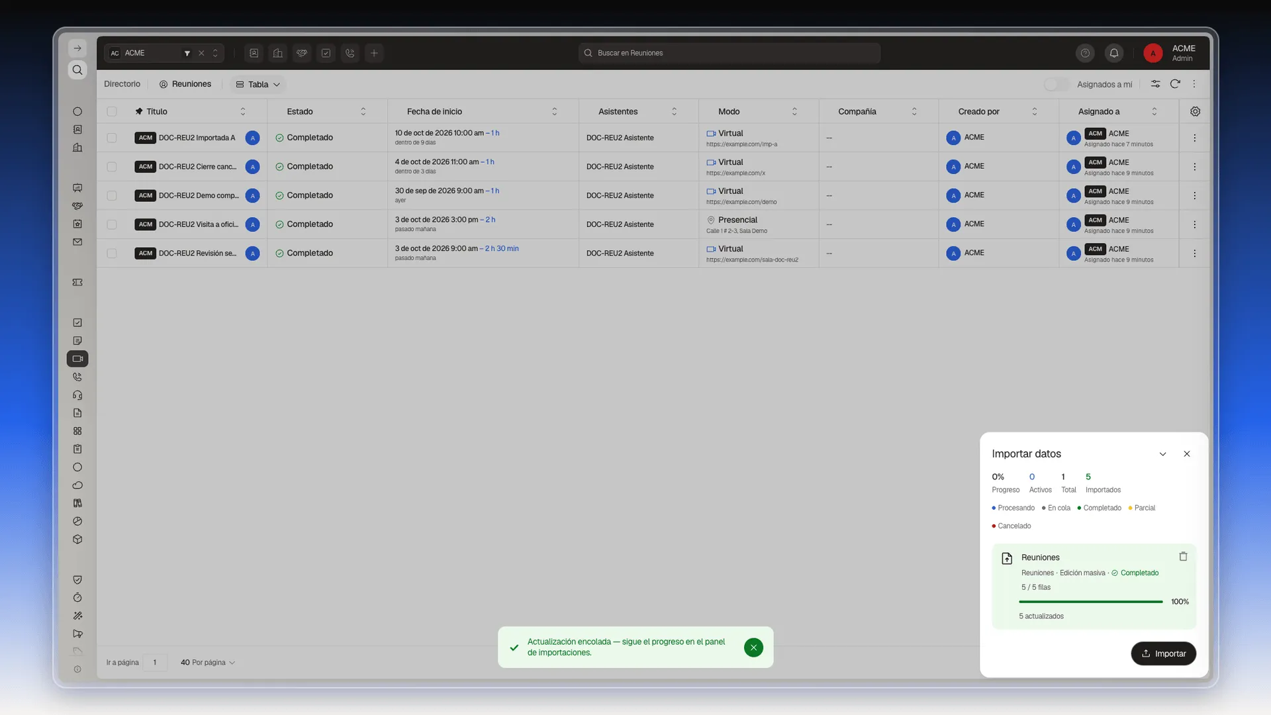Click the plus icon in the top toolbar
The height and width of the screenshot is (715, 1271).
[x=374, y=53]
